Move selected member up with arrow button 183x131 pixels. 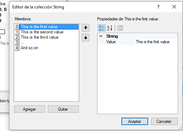tap(86, 28)
